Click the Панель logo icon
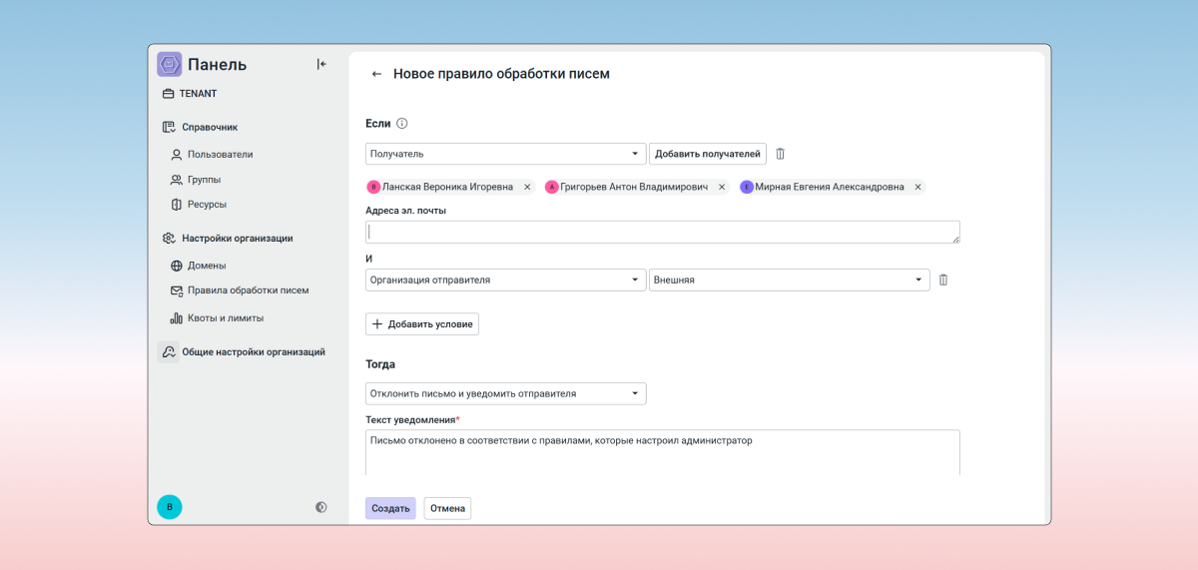 [x=170, y=65]
